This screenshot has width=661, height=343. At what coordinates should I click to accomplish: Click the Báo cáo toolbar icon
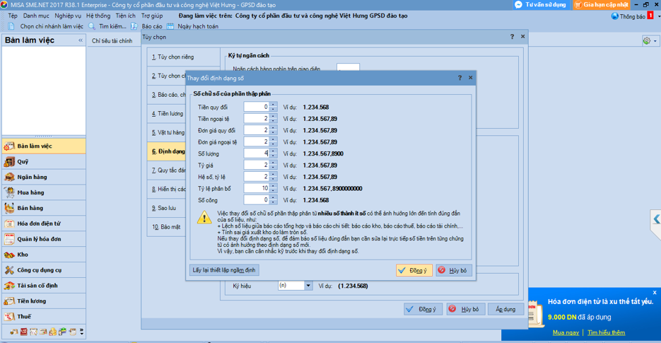134,26
